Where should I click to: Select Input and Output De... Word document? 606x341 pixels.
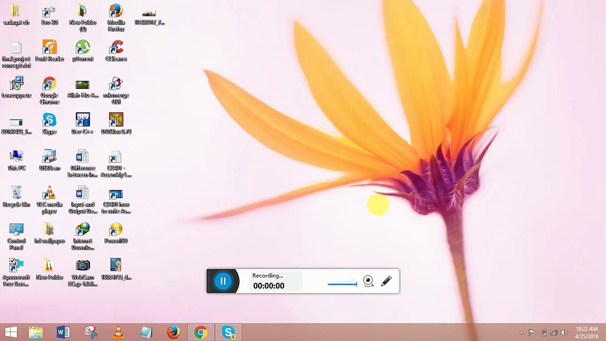[82, 200]
